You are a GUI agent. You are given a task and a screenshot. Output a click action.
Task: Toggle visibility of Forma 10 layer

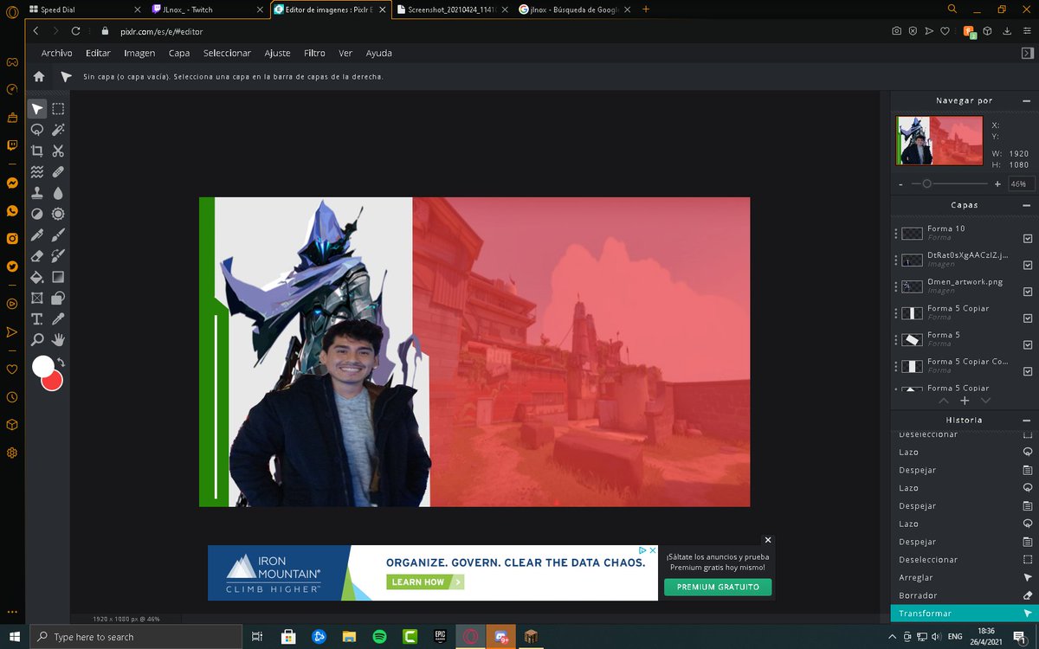tap(1028, 238)
